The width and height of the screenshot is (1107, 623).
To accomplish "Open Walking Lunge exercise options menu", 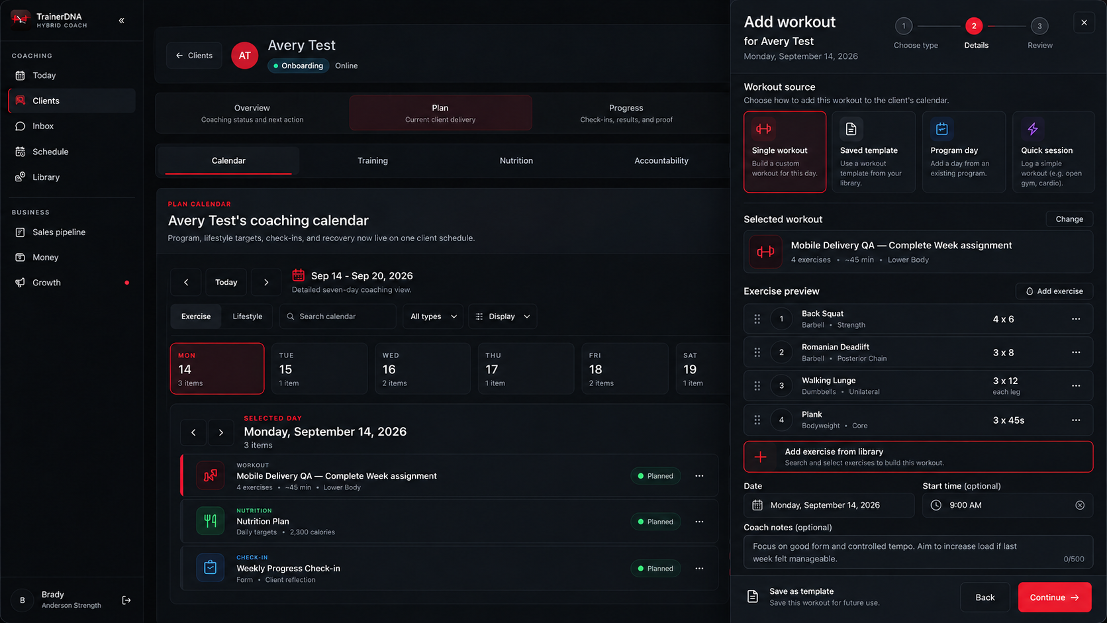I will (x=1076, y=386).
